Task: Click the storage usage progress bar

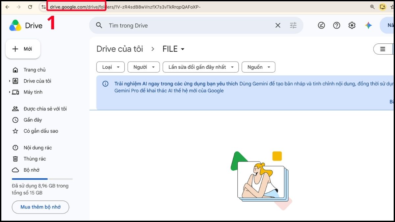Action: (x=42, y=179)
